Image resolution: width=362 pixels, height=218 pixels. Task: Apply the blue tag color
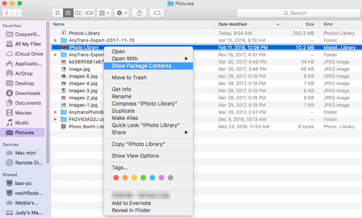pos(152,178)
